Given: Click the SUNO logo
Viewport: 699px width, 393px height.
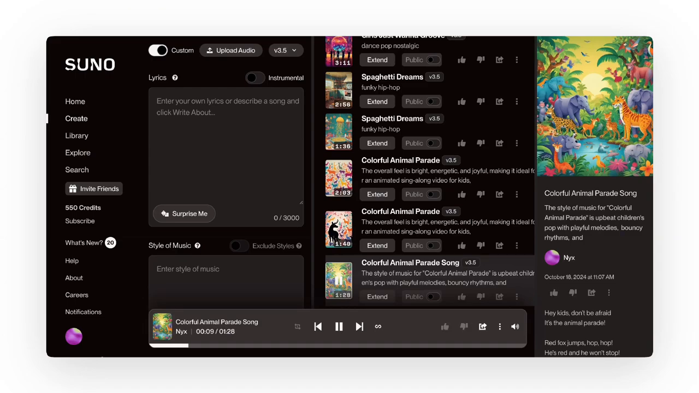Looking at the screenshot, I should (x=90, y=64).
